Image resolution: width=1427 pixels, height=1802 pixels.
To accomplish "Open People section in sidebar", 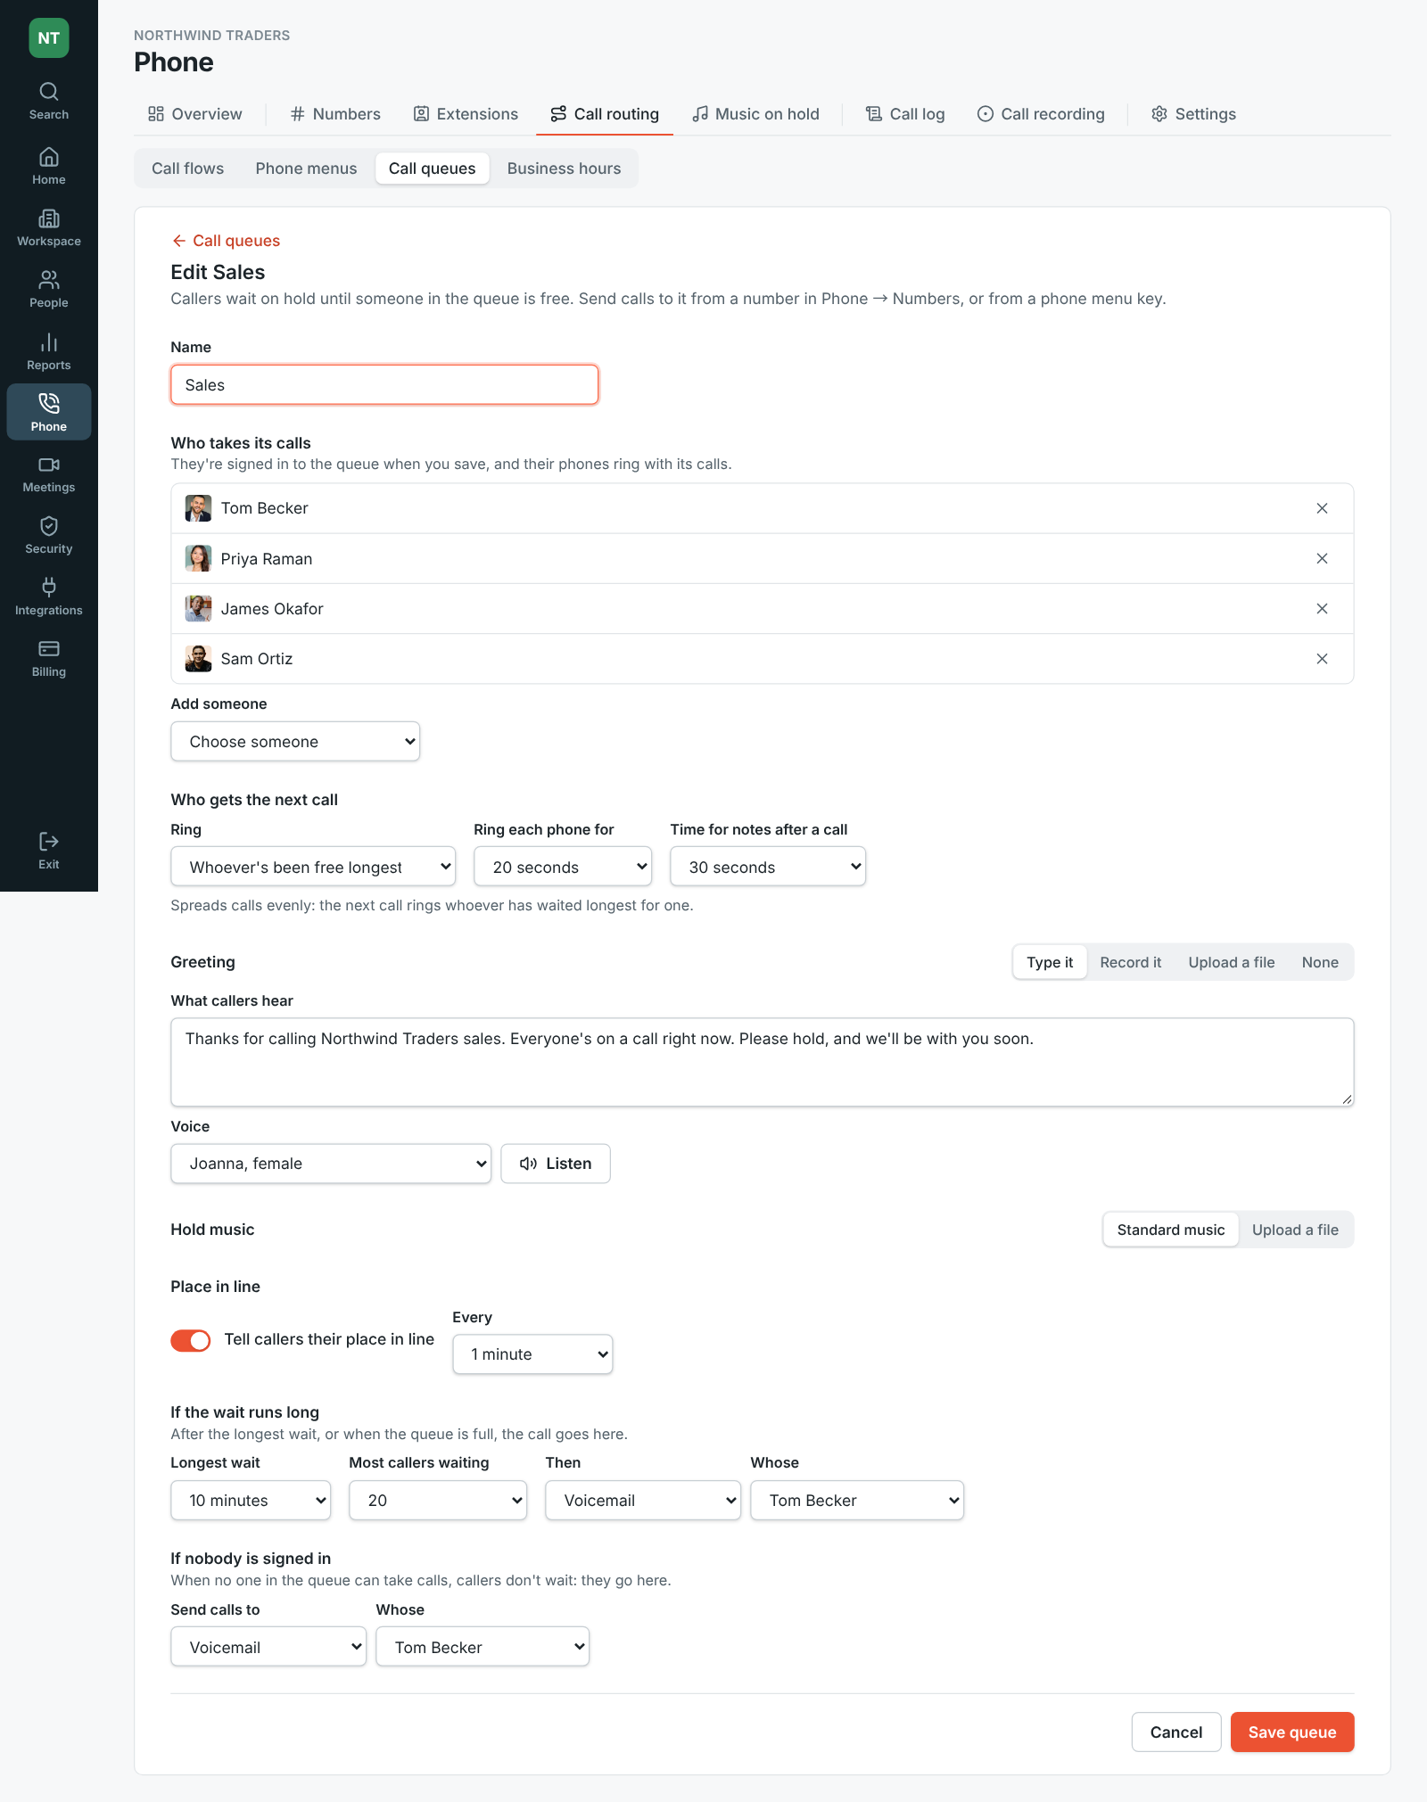I will pyautogui.click(x=49, y=289).
